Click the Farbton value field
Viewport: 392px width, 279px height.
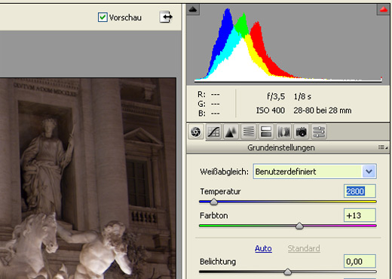click(x=360, y=215)
